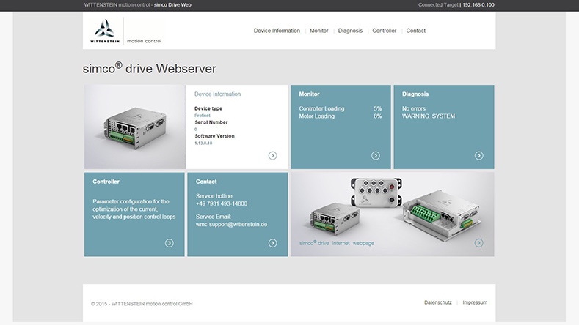Click the Profinet device type value

(203, 116)
